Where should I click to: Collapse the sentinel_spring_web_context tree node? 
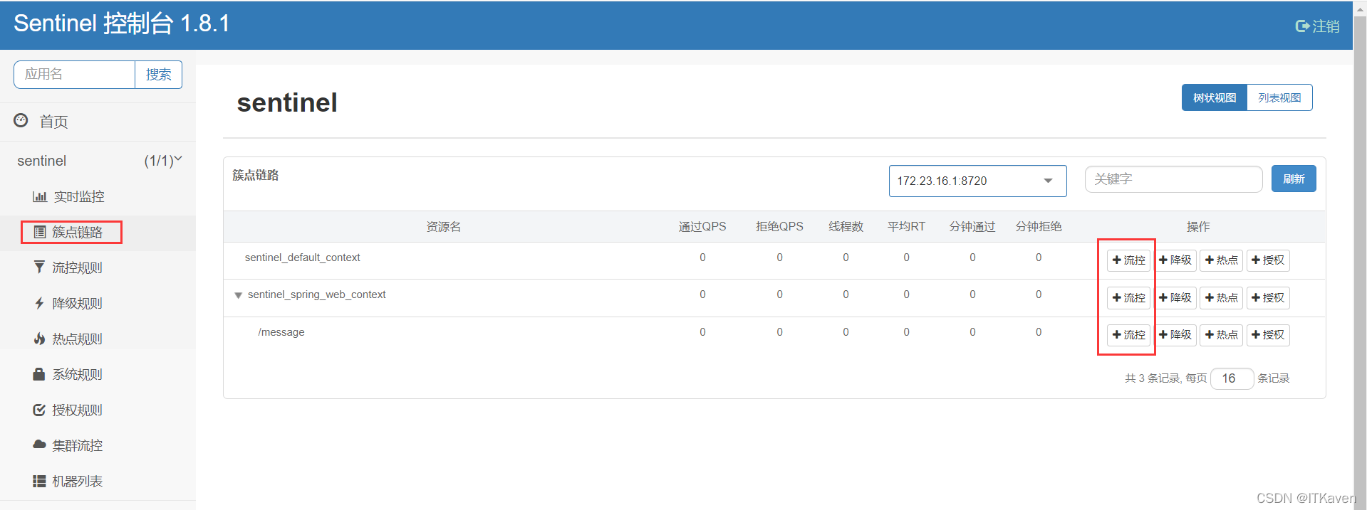click(x=239, y=295)
